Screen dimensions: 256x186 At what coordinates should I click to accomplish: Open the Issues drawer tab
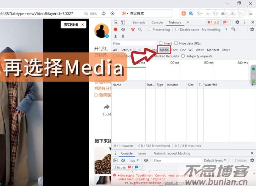pyautogui.click(x=142, y=153)
